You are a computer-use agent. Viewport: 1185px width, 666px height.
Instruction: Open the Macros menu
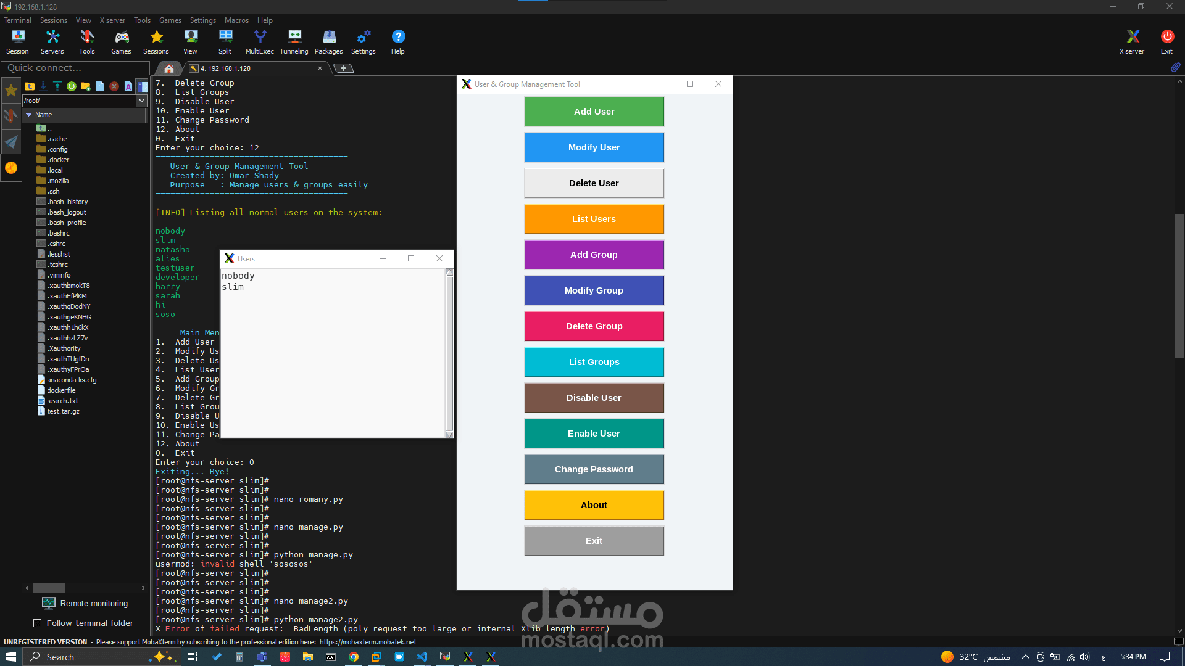point(236,20)
